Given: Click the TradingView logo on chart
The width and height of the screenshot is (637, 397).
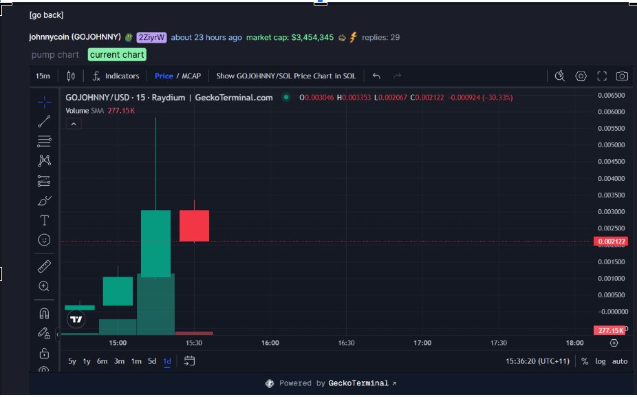Looking at the screenshot, I should (x=76, y=319).
